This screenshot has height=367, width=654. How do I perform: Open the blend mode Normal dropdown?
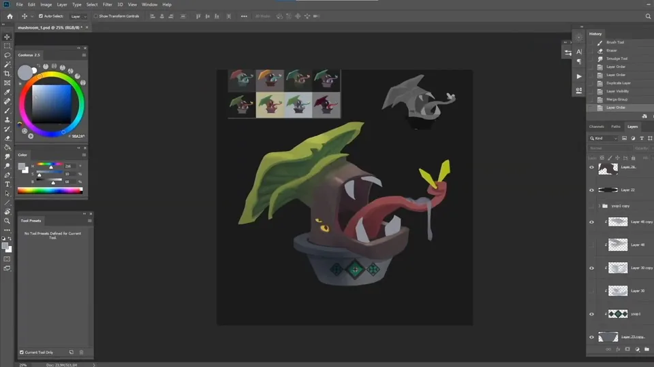tap(609, 148)
